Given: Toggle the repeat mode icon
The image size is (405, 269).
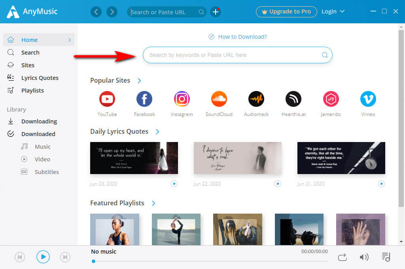Looking at the screenshot, I should coord(342,258).
